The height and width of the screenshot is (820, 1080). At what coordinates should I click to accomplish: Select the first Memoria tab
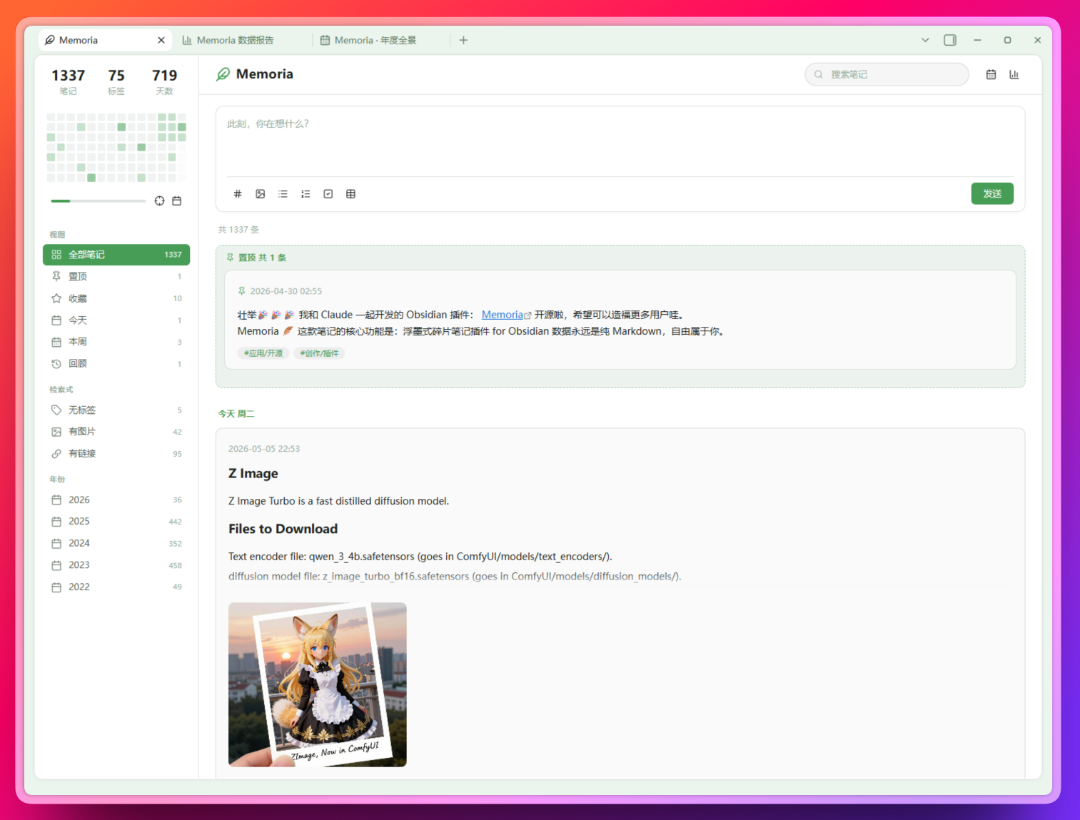104,40
